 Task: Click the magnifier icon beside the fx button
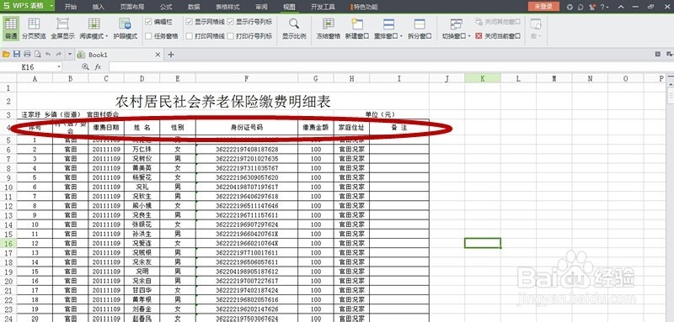[85, 67]
